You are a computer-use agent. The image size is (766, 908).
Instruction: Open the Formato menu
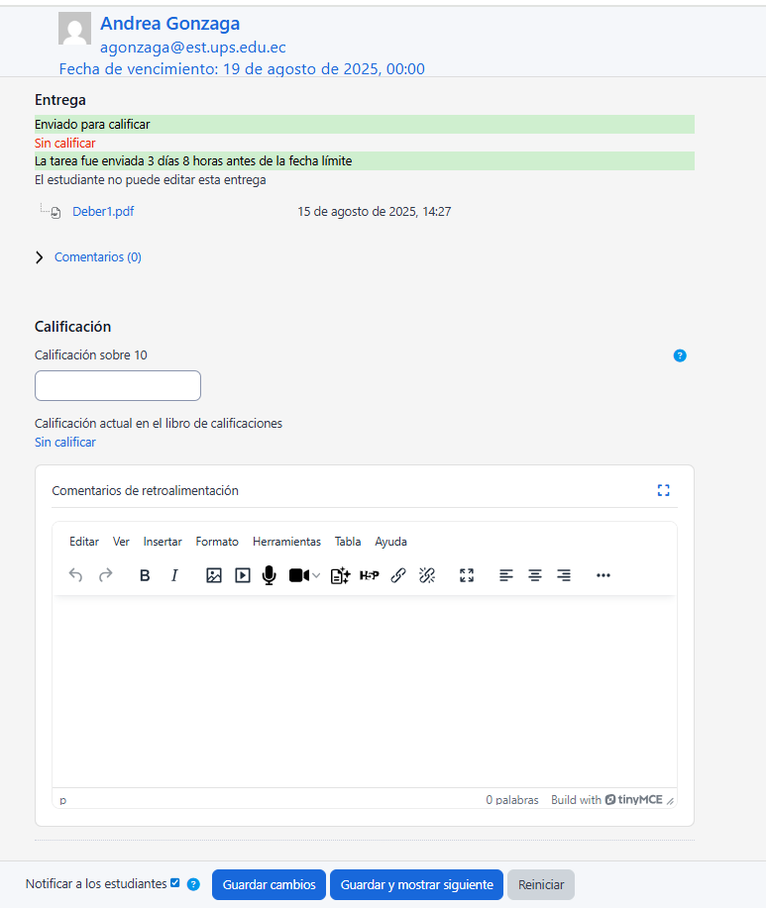(x=217, y=542)
